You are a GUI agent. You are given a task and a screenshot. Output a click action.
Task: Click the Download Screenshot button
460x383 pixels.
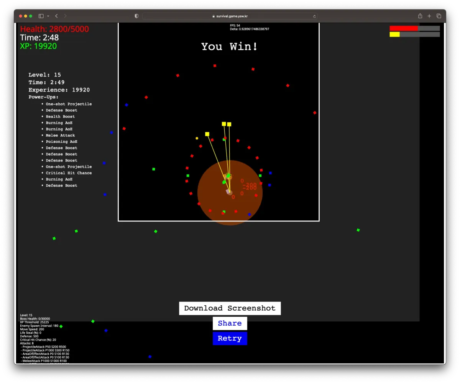pos(230,308)
